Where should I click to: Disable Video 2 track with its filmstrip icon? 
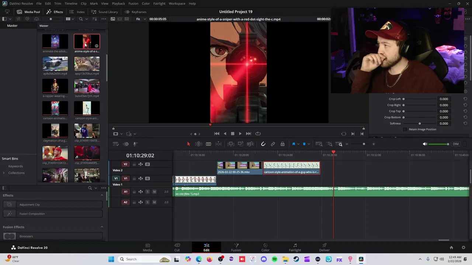pyautogui.click(x=147, y=164)
